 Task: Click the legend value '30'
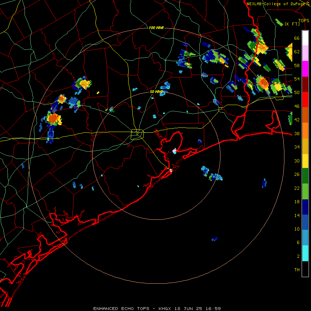tap(297, 161)
